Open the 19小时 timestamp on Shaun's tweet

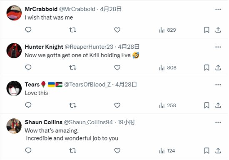(x=126, y=122)
